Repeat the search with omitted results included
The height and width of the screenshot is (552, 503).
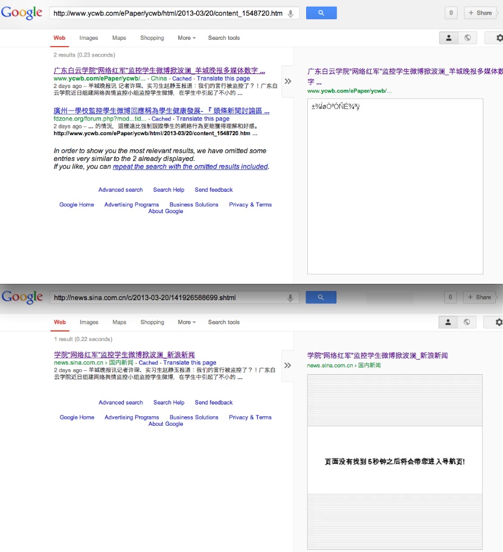click(191, 167)
